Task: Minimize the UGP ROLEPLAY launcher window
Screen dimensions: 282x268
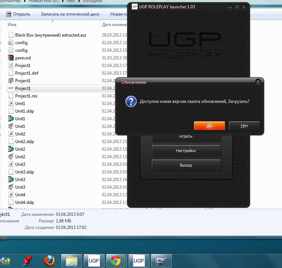Action: pyautogui.click(x=230, y=7)
